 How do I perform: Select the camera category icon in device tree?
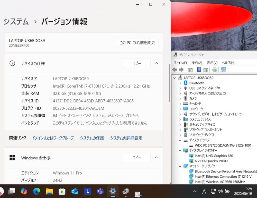[x=185, y=98]
